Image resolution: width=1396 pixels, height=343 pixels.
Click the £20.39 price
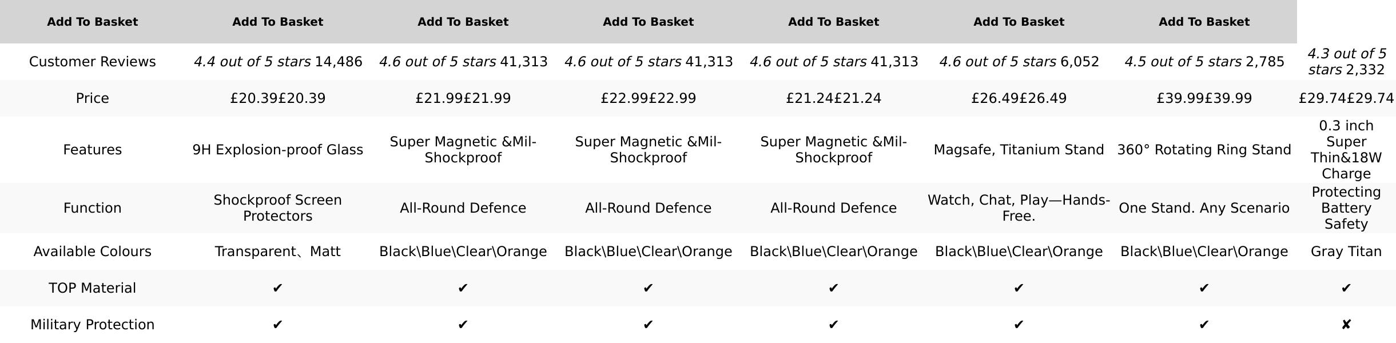pyautogui.click(x=277, y=98)
